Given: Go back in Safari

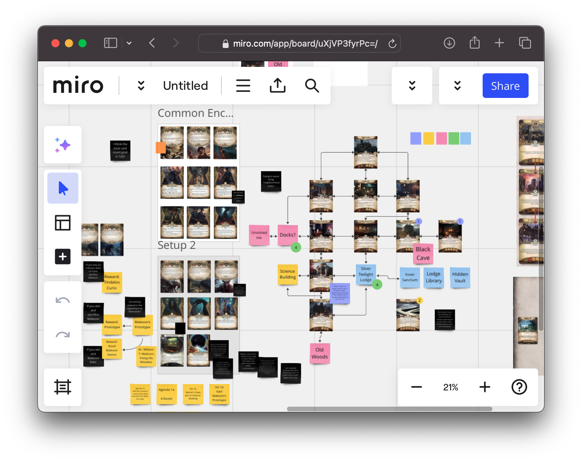Looking at the screenshot, I should pos(152,43).
